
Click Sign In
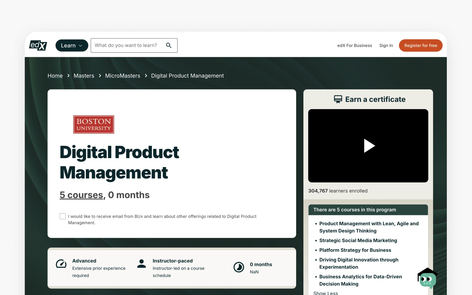click(x=386, y=45)
